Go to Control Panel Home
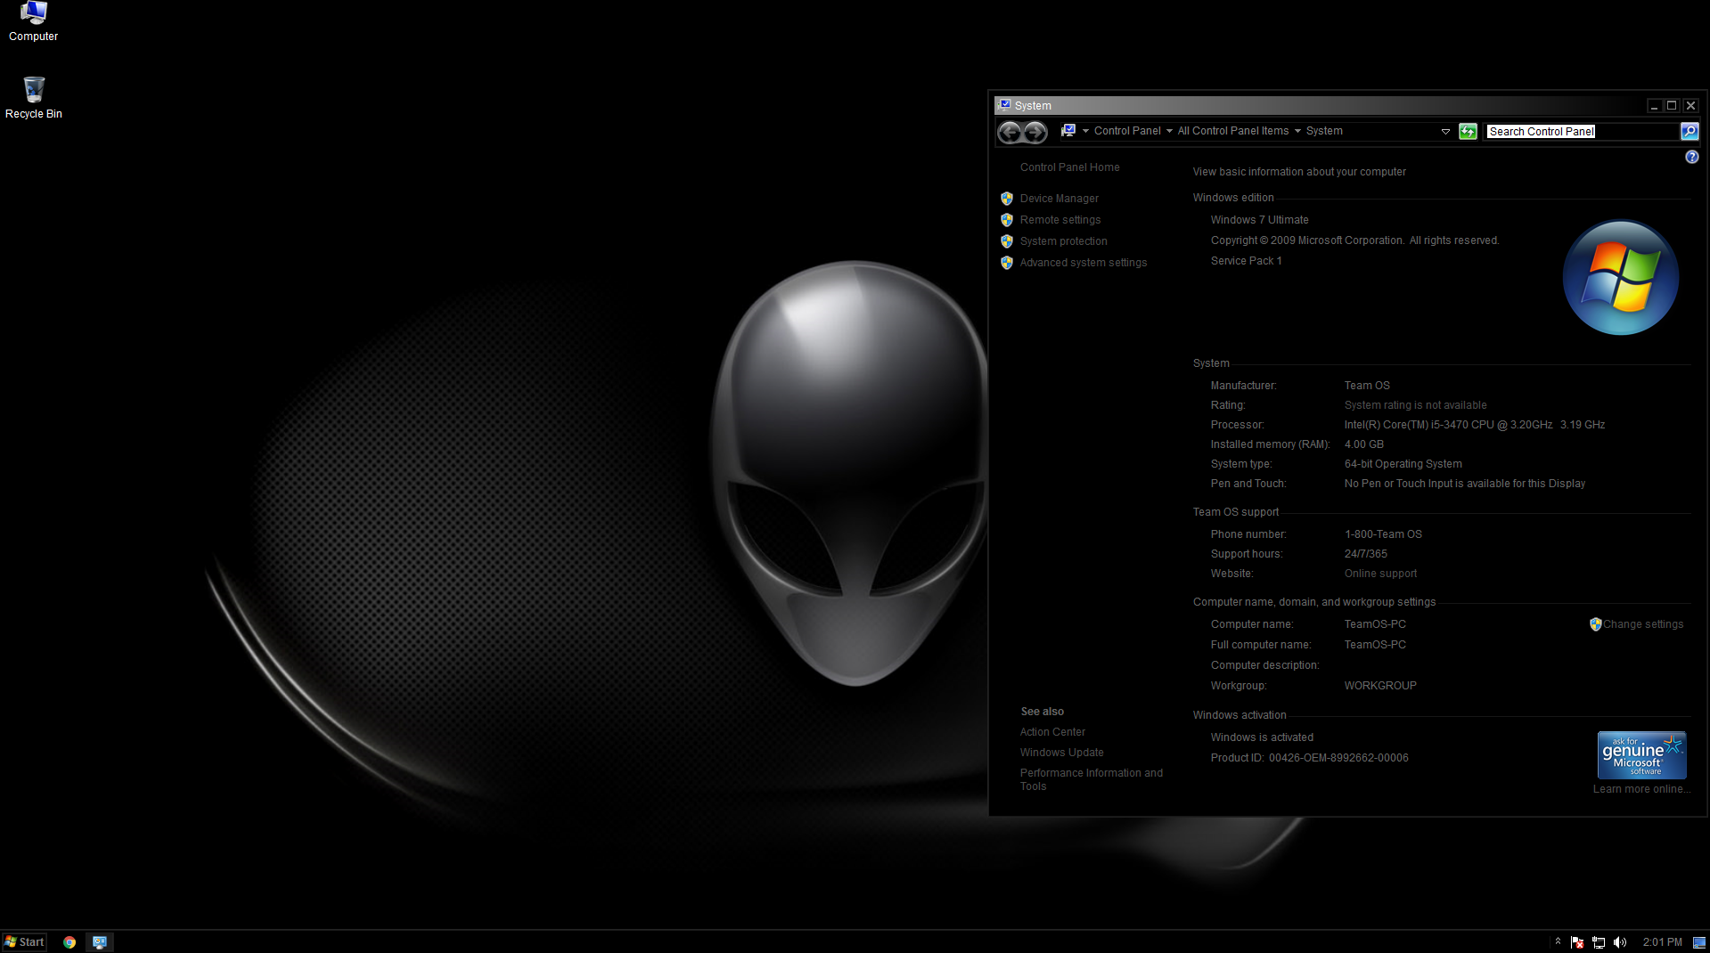Image resolution: width=1710 pixels, height=953 pixels. click(1069, 167)
